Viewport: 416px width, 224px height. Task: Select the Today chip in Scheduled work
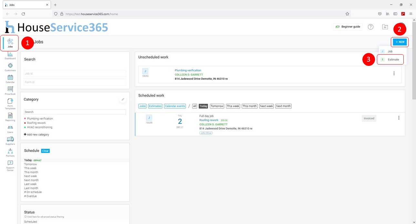click(x=203, y=106)
